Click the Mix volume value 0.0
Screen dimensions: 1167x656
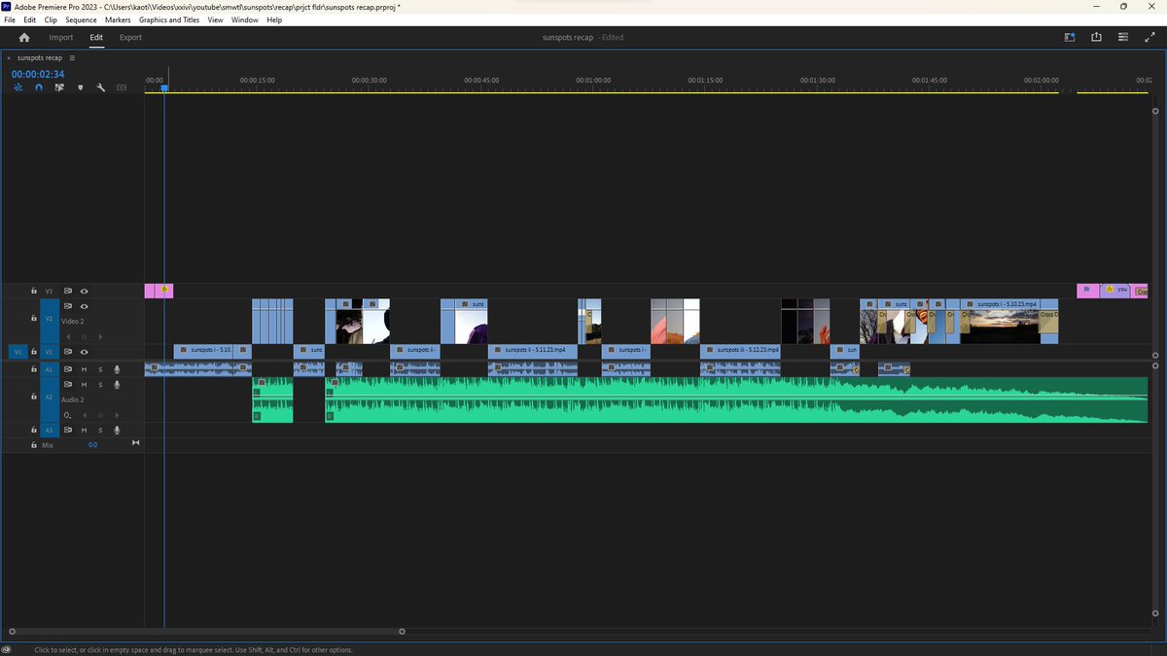pyautogui.click(x=93, y=445)
